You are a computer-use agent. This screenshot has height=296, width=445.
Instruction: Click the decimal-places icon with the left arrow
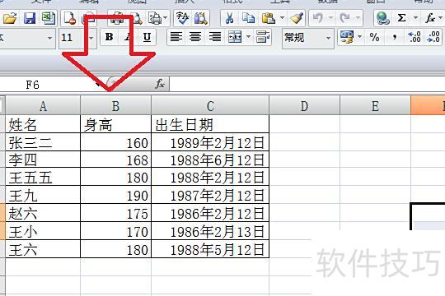pyautogui.click(x=415, y=37)
